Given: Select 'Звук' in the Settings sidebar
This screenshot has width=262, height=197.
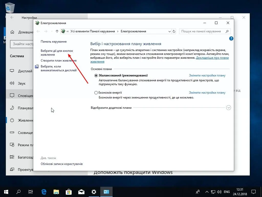Looking at the screenshot, I should click(20, 83).
